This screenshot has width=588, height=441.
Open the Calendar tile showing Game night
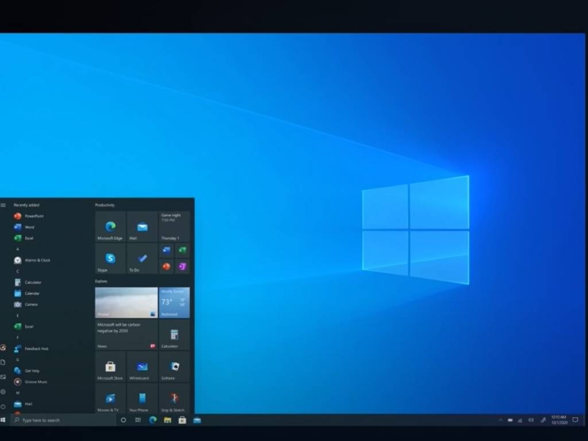point(175,226)
